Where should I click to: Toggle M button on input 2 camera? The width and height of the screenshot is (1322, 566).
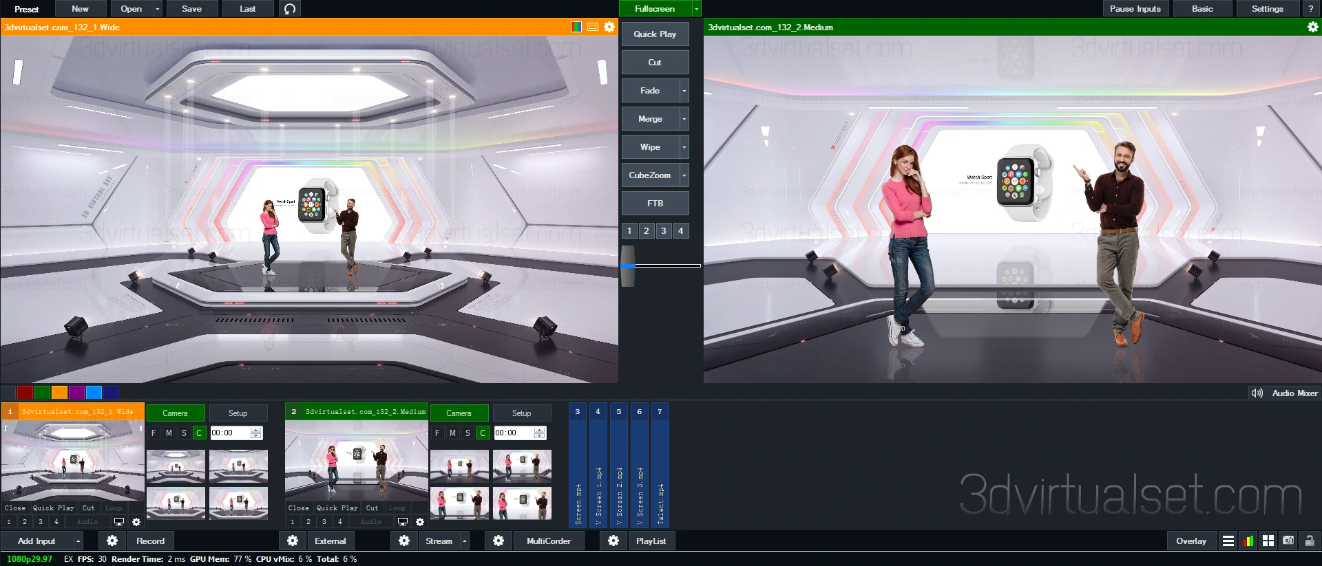pos(452,433)
